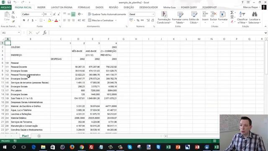
Task: Open Classificar e Filtrar
Action: click(x=242, y=18)
